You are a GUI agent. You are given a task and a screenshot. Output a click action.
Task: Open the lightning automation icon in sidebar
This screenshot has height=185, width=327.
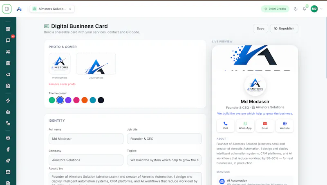click(x=8, y=100)
